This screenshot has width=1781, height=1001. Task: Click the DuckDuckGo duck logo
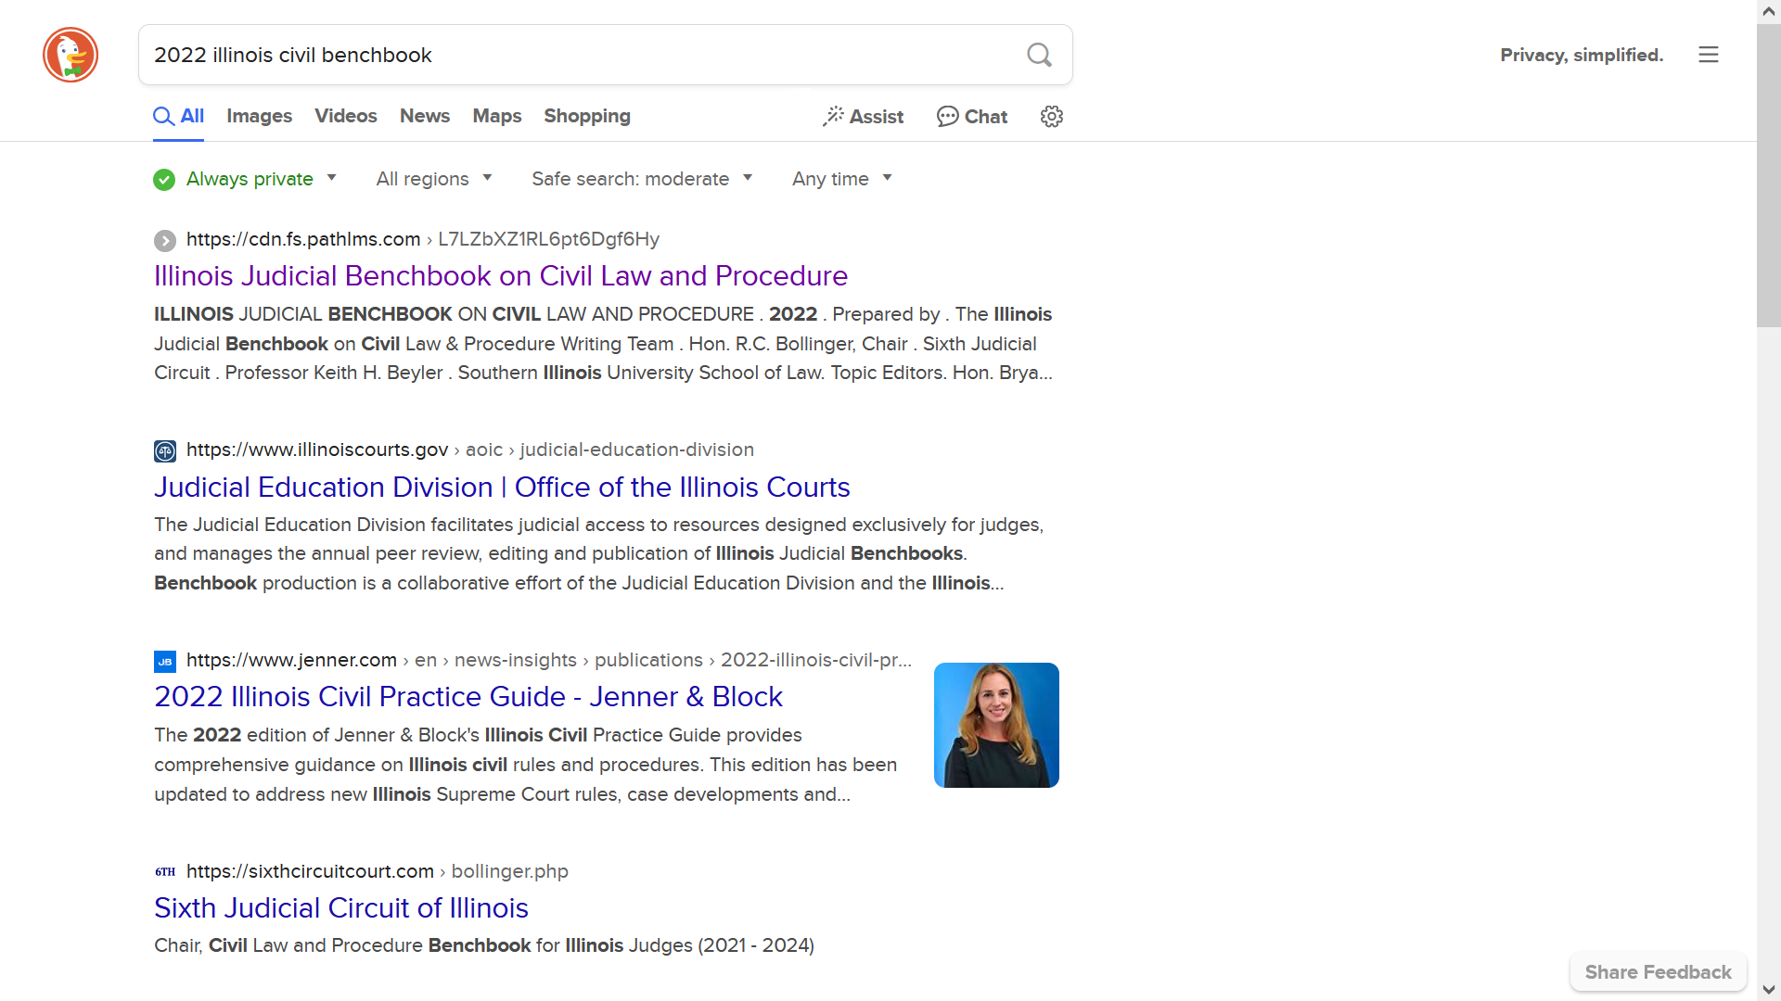70,55
